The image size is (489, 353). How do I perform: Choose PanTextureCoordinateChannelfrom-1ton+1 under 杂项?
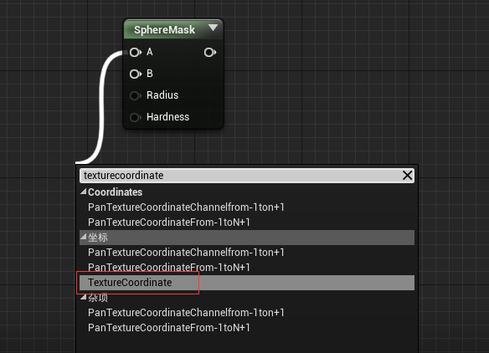point(186,313)
